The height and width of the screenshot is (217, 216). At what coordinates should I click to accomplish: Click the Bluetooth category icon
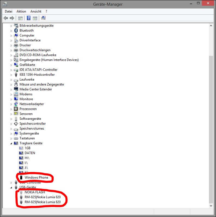coord(16,30)
